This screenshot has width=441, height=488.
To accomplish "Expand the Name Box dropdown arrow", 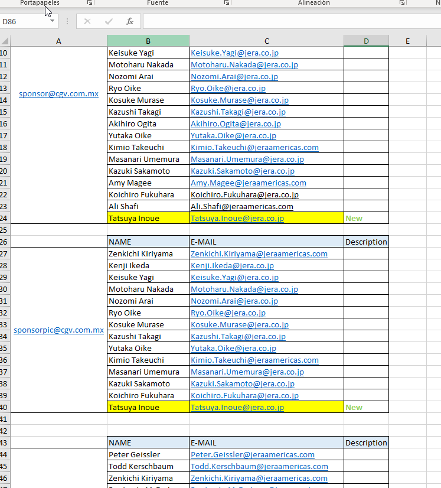I will (53, 21).
